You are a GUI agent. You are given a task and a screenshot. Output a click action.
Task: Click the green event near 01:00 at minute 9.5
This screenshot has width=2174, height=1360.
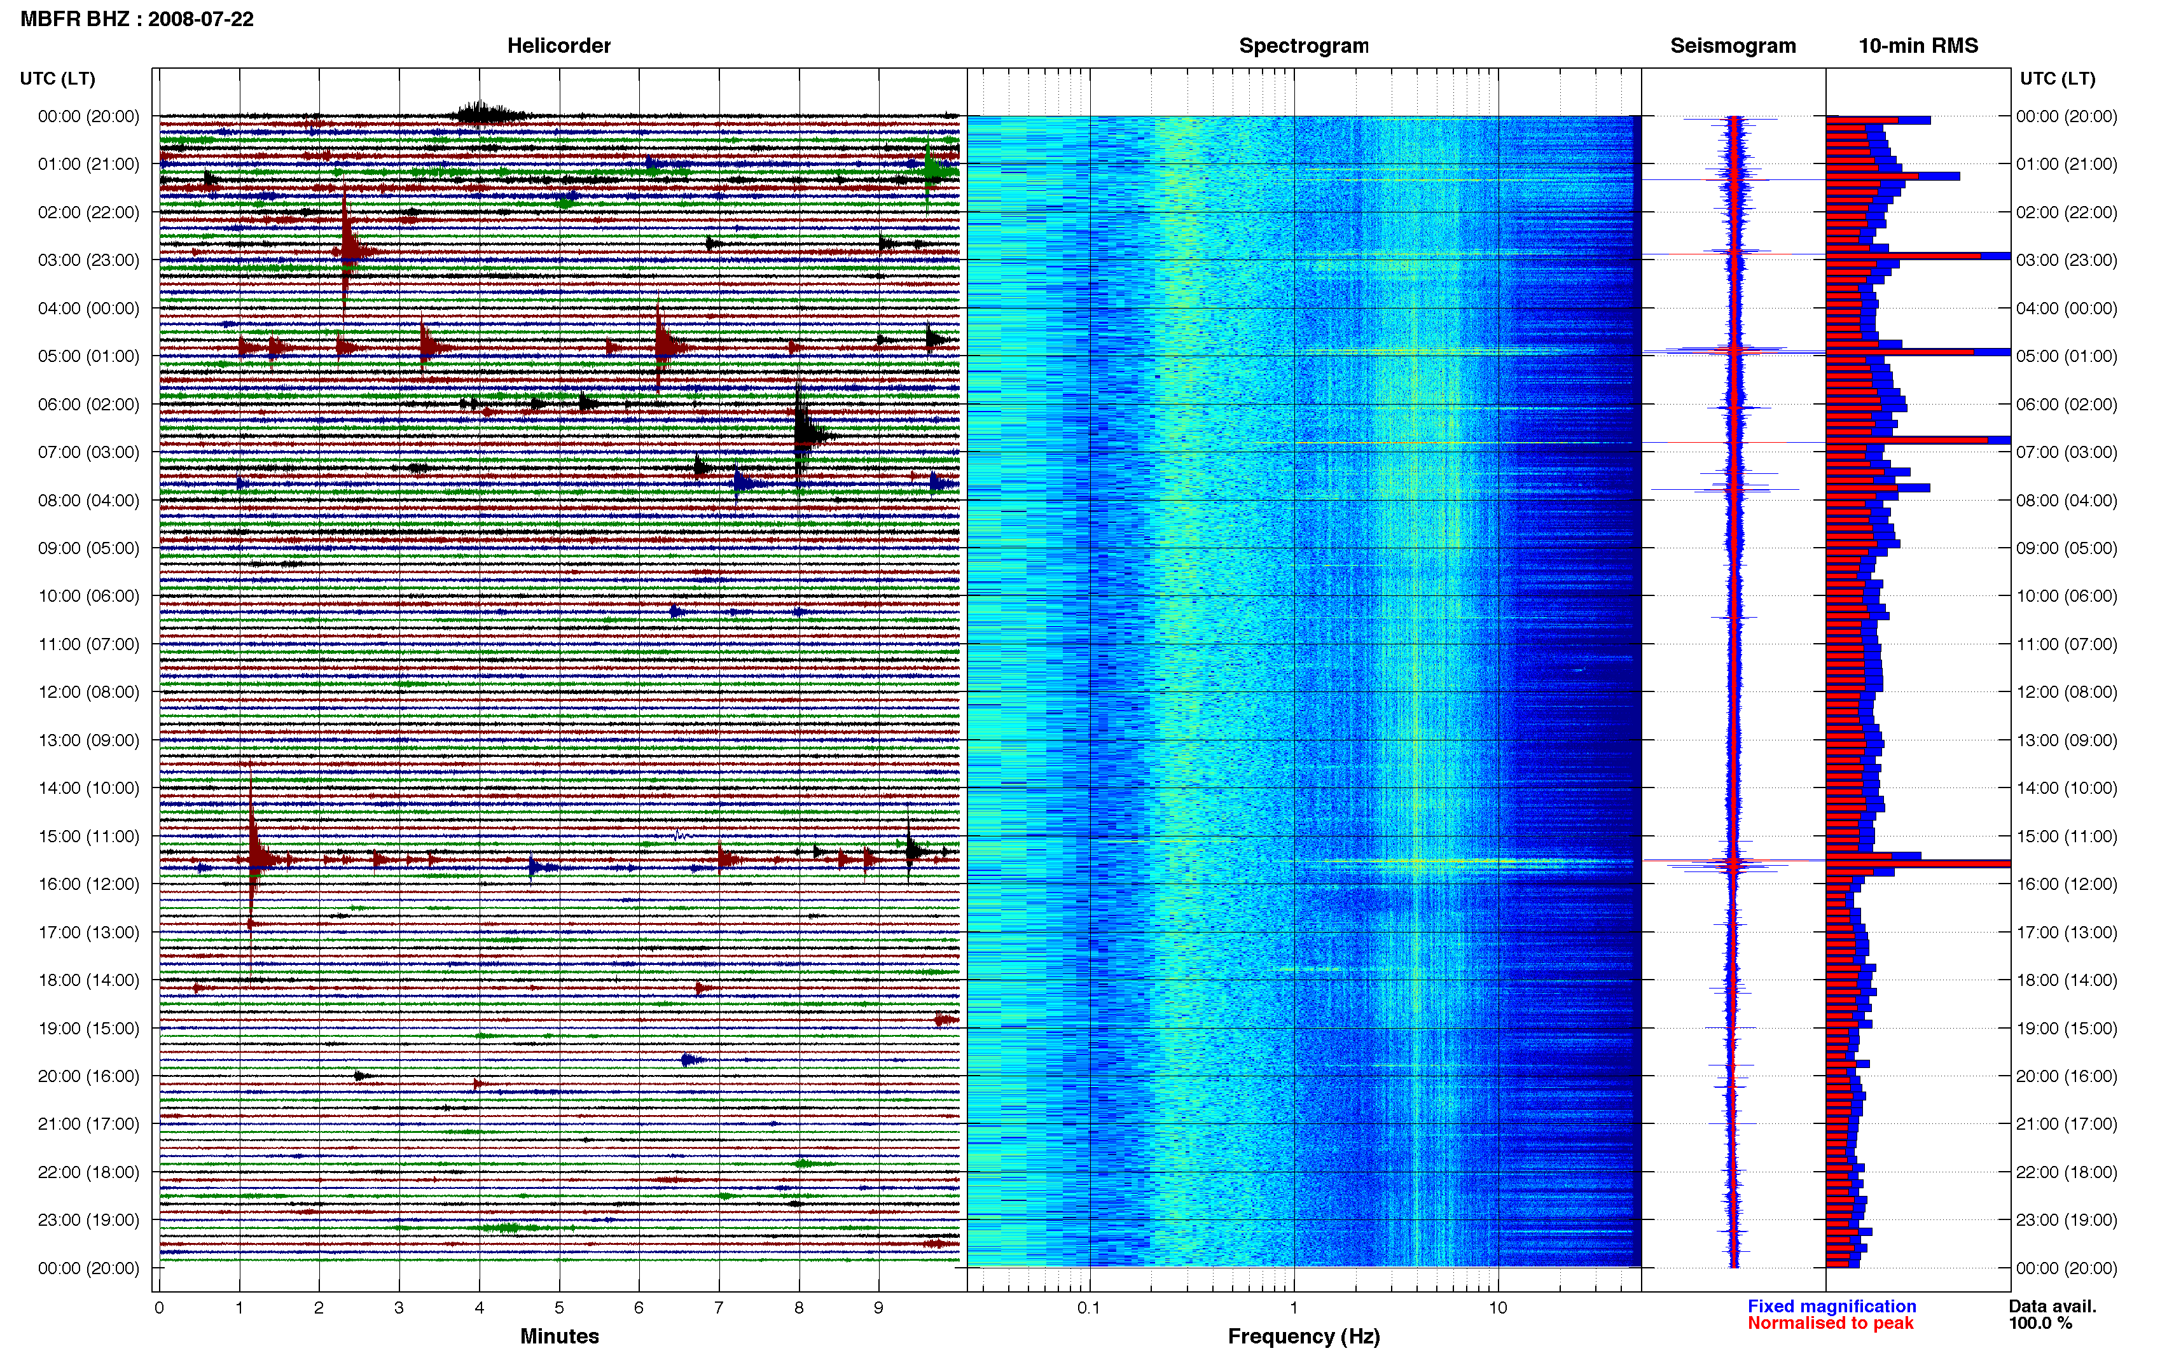[x=932, y=172]
